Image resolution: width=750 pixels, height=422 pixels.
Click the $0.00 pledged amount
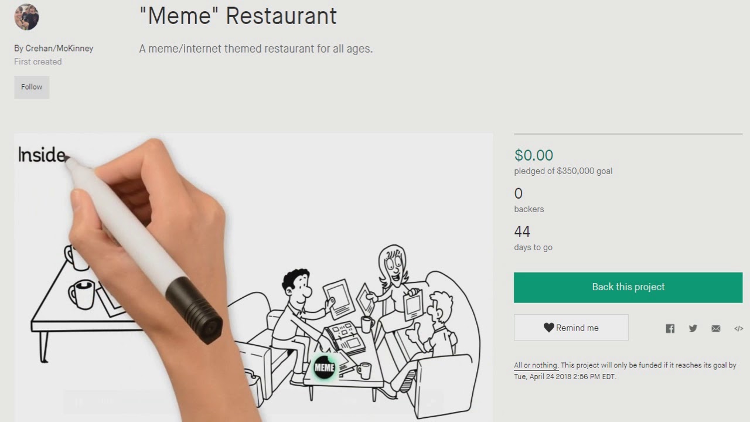click(x=534, y=155)
